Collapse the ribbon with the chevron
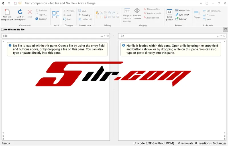Screen dimensions: 228x146 click(x=201, y=3)
